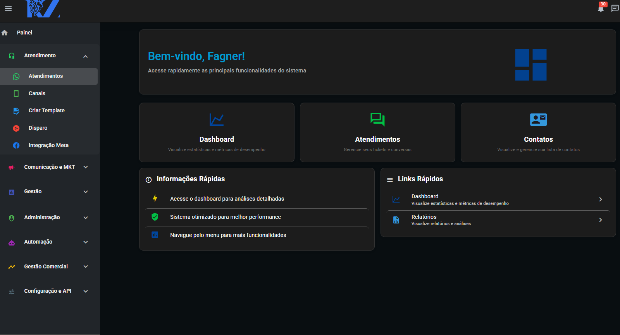Screen dimensions: 620x335
Task: Click the Configuração e API label
Action: [48, 291]
